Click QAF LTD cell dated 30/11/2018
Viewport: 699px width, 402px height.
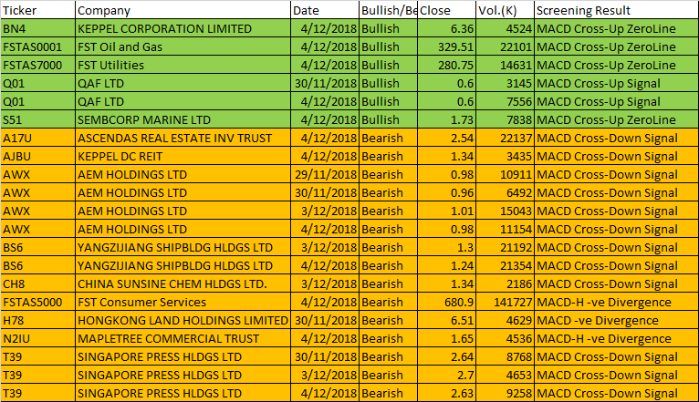tap(183, 83)
